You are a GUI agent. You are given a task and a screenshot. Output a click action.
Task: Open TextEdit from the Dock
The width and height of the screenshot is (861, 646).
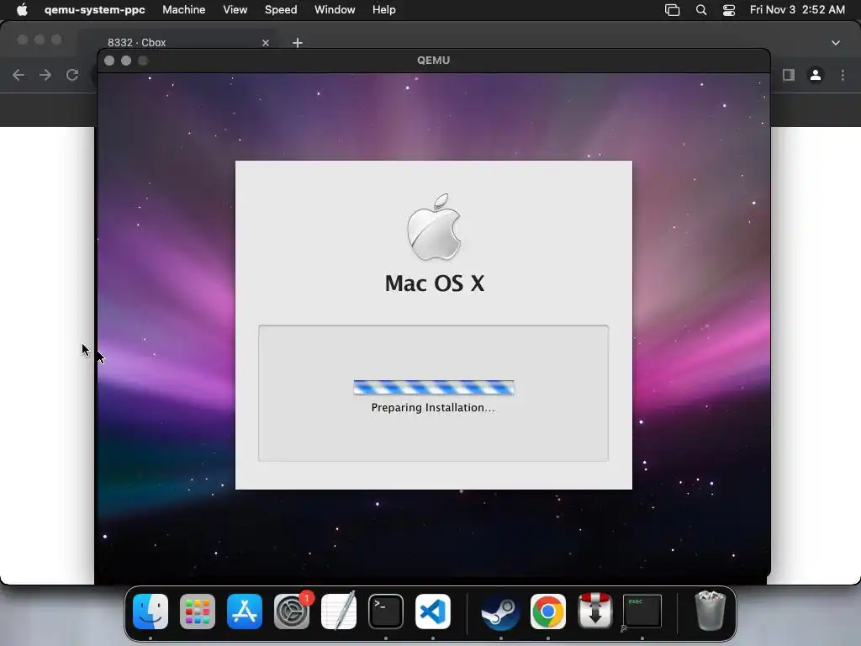point(339,612)
